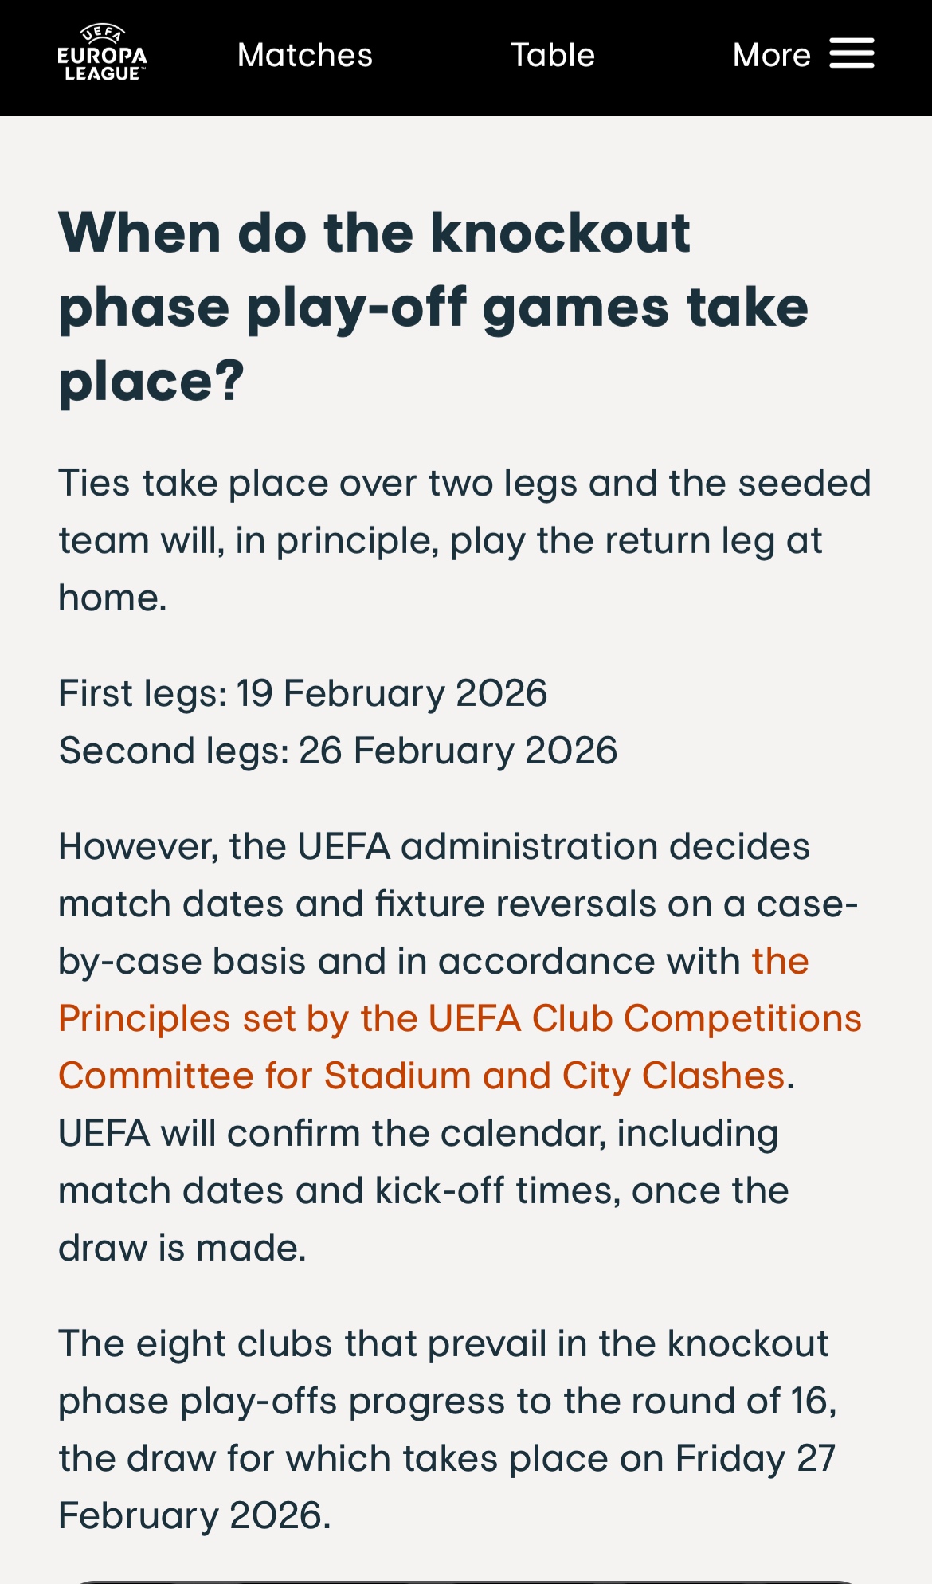The image size is (932, 1584).
Task: Click the 'First legs:' label
Action: point(143,693)
